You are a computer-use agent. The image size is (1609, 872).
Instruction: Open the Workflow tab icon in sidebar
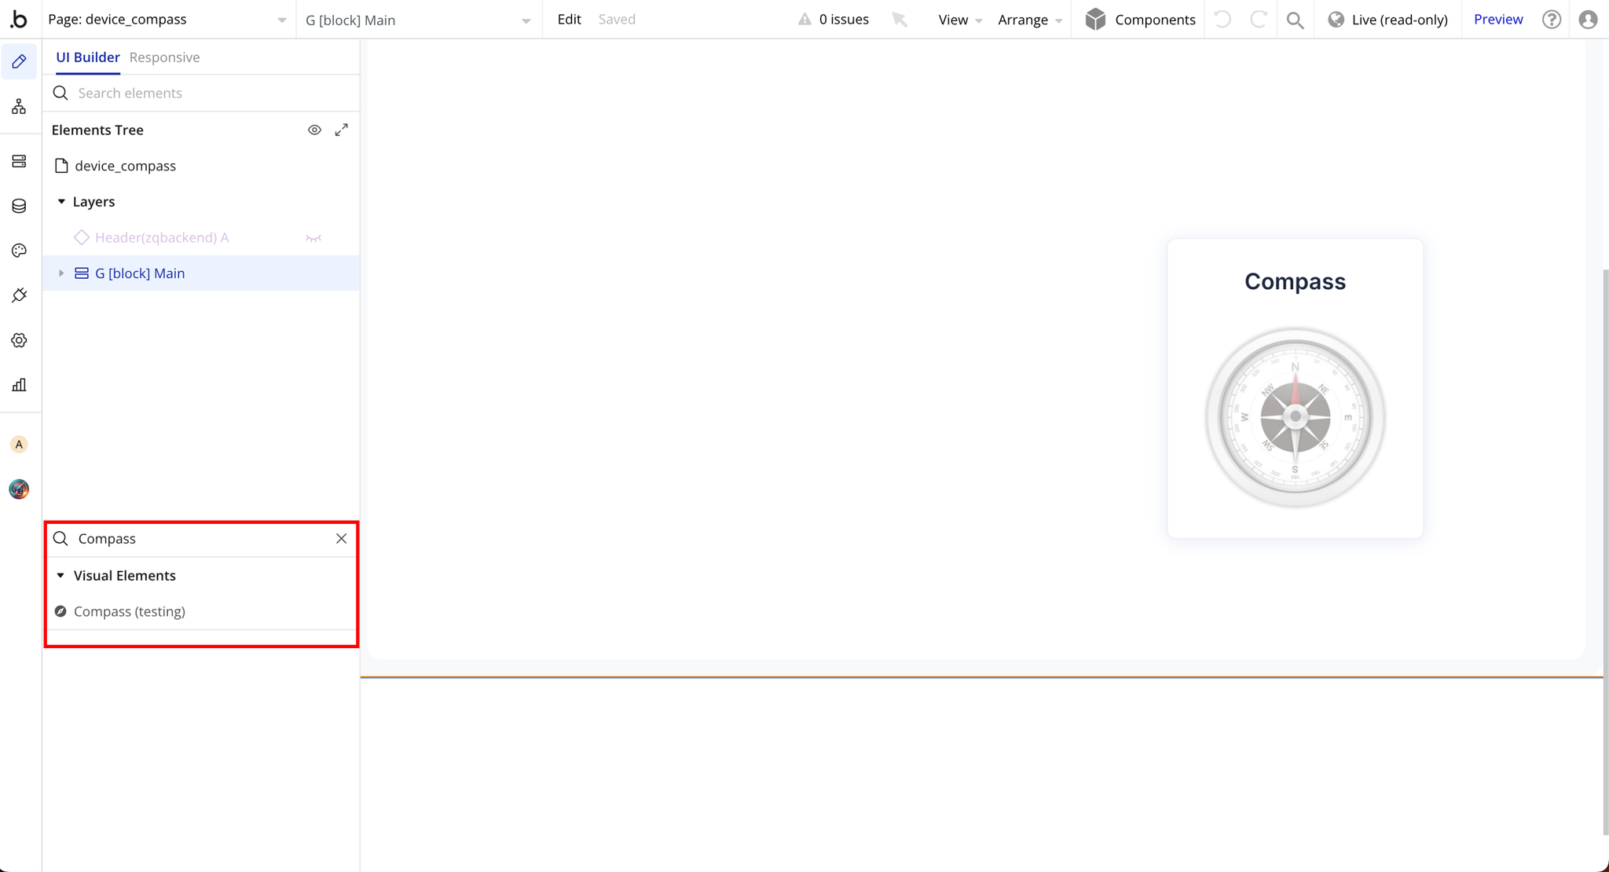click(19, 107)
